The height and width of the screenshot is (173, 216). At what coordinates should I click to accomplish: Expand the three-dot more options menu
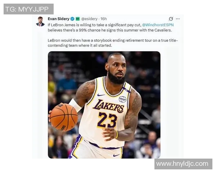[178, 19]
